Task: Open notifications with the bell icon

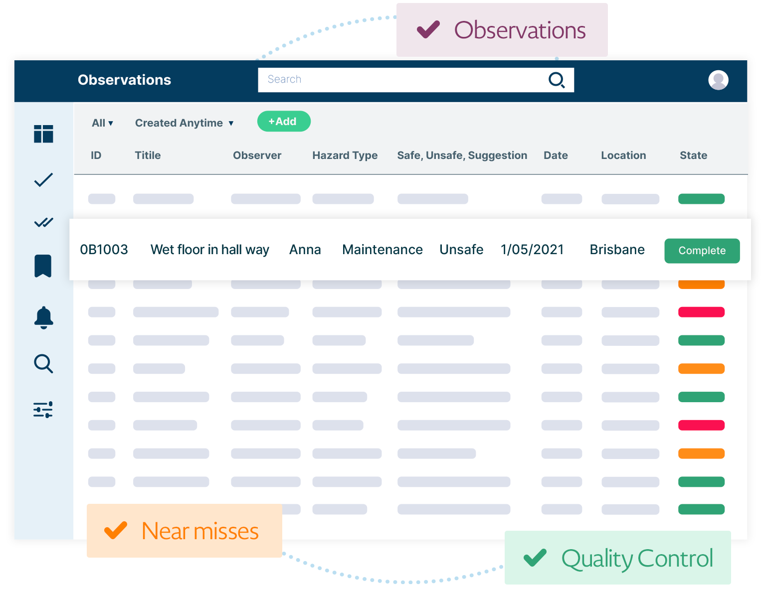Action: [43, 317]
